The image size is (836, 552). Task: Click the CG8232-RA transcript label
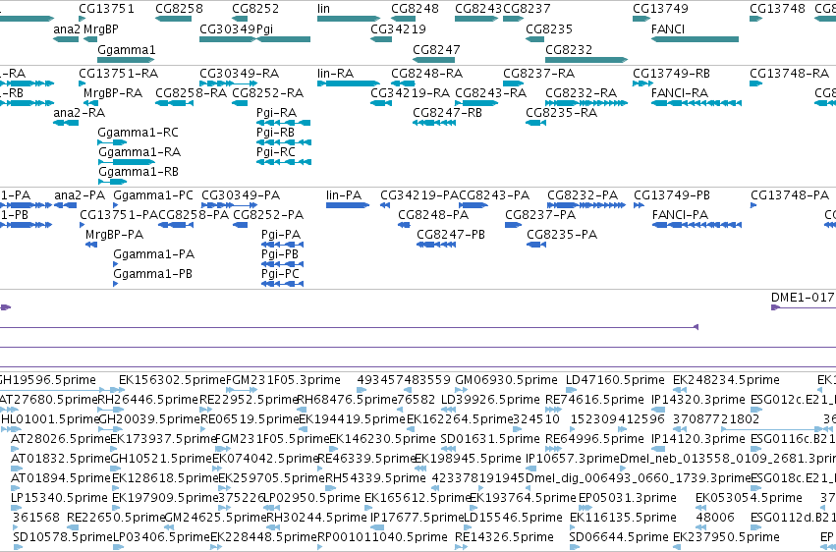[581, 92]
